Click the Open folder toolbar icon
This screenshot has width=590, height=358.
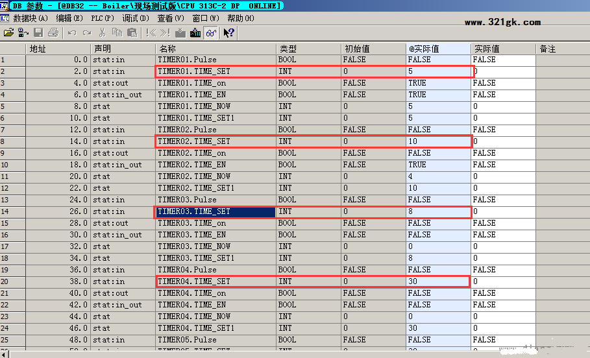click(8, 32)
